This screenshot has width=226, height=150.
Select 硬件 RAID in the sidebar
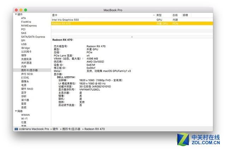pyautogui.click(x=27, y=89)
